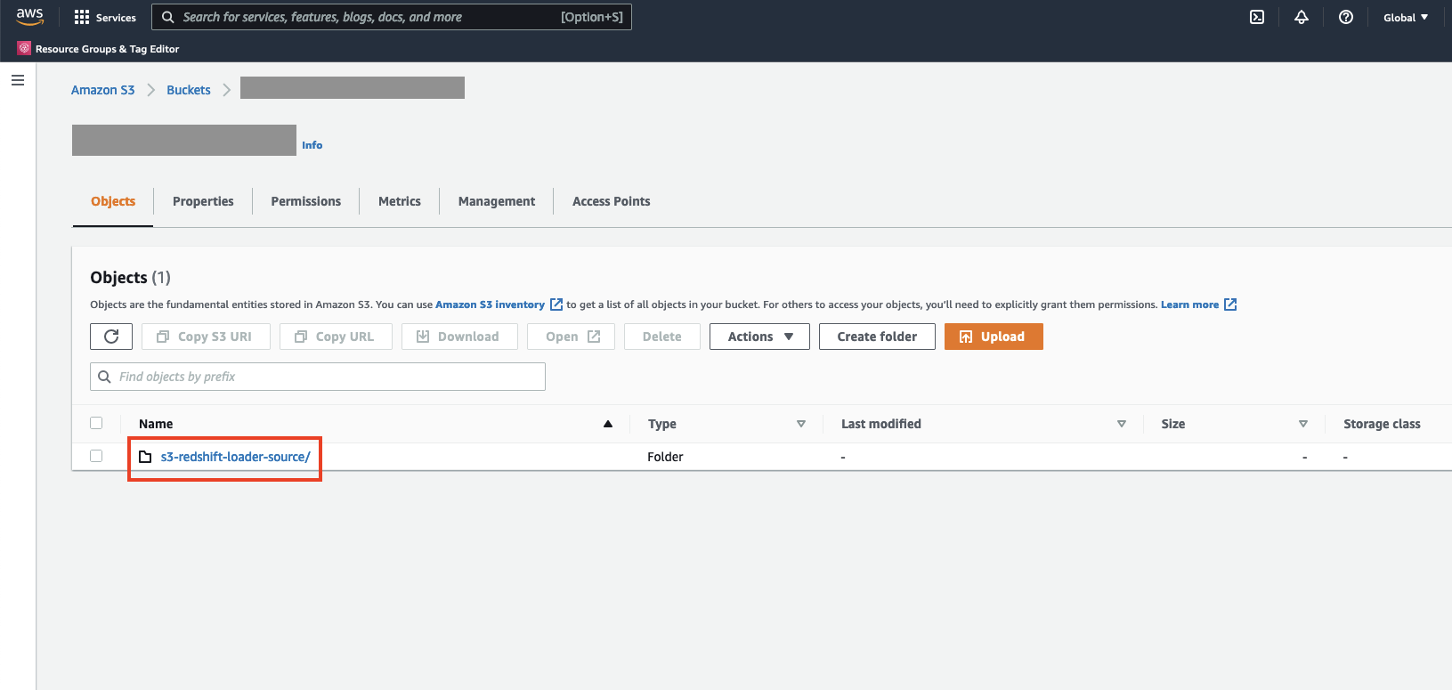The width and height of the screenshot is (1452, 690).
Task: Go to the Management tab
Action: point(497,201)
